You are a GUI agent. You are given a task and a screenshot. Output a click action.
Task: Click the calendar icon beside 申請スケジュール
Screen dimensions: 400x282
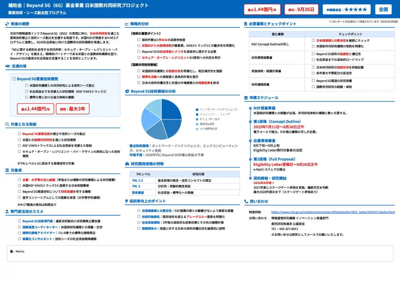click(x=246, y=98)
